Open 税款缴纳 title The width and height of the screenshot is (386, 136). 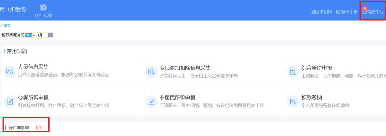pos(312,98)
